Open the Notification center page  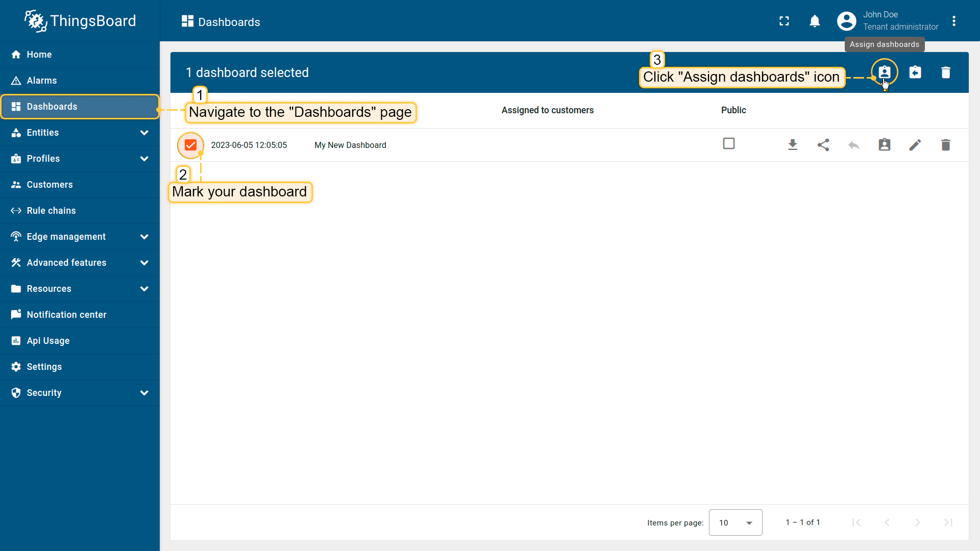click(x=67, y=315)
